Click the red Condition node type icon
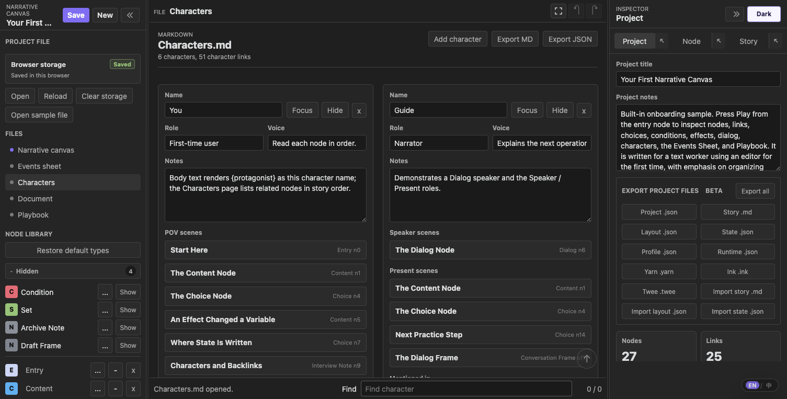The image size is (787, 399). pos(12,292)
